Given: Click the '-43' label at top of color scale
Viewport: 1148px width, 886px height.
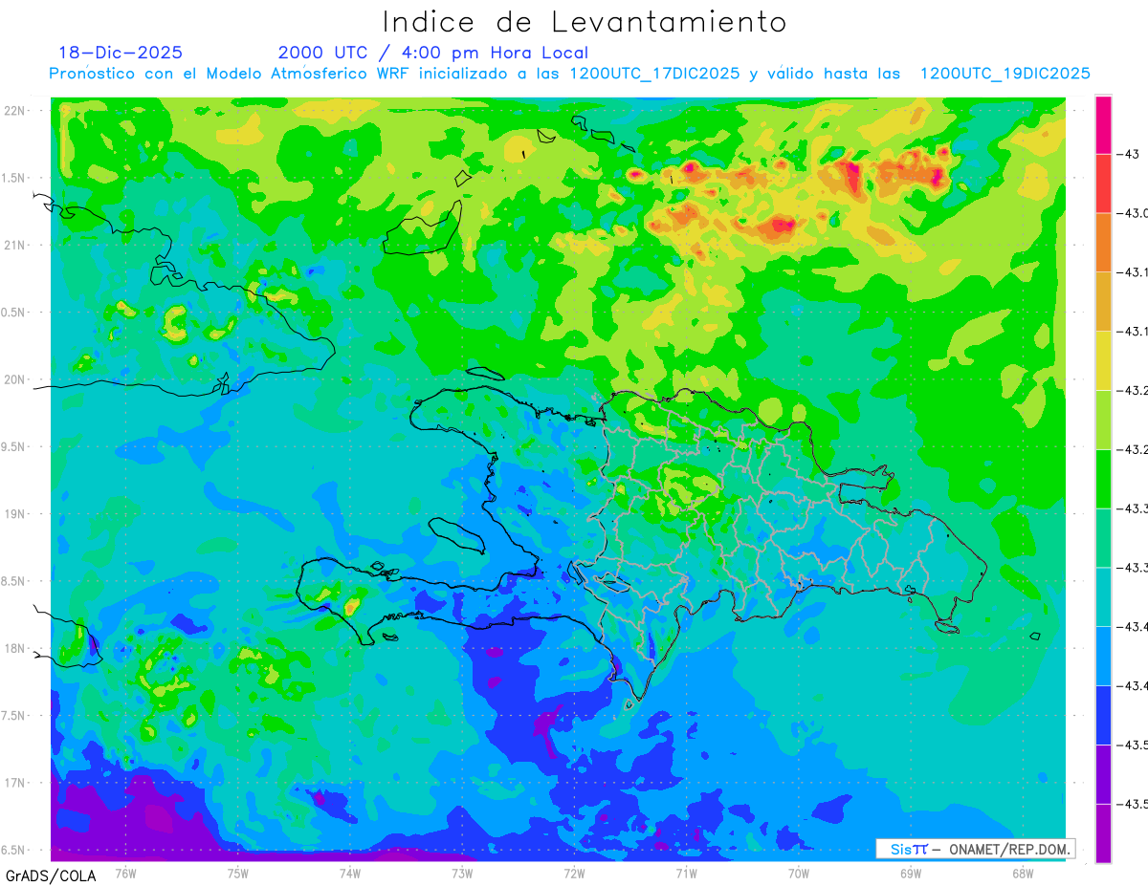Looking at the screenshot, I should [1128, 154].
